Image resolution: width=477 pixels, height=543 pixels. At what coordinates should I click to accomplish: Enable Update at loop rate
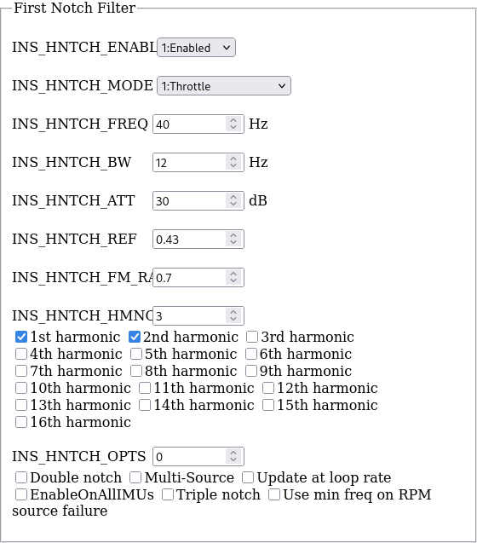(x=248, y=477)
